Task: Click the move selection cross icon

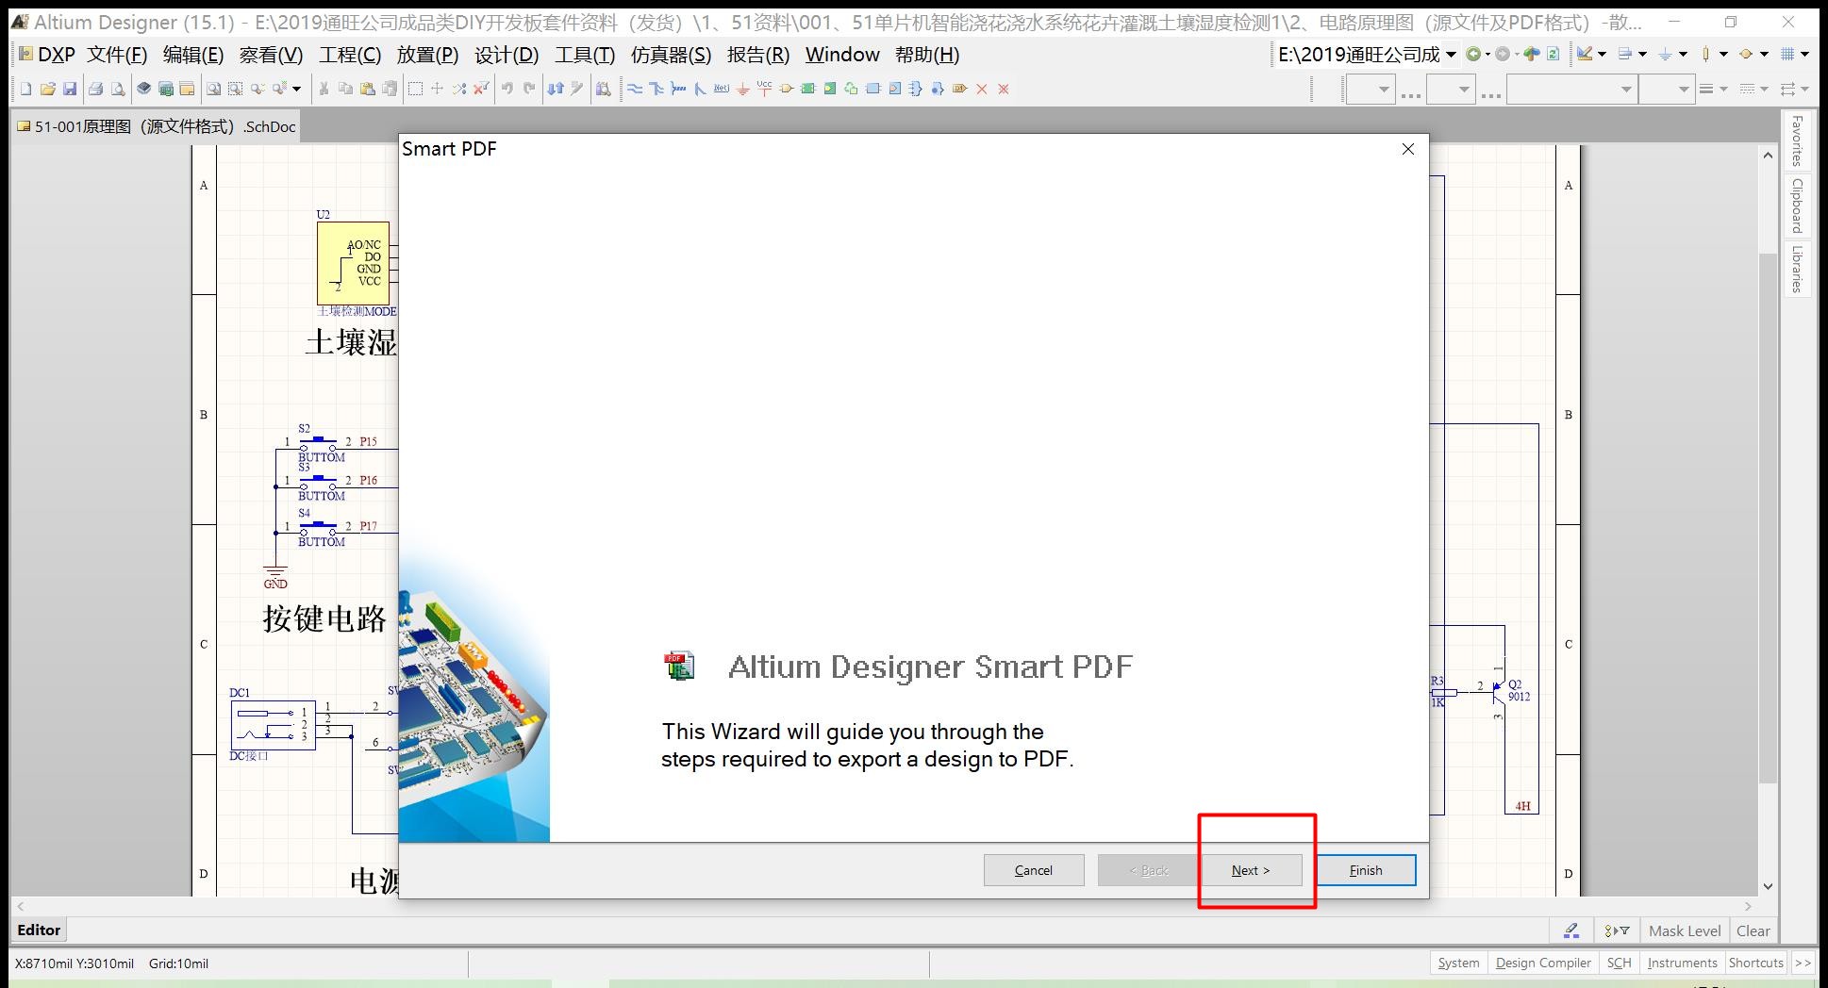Action: [437, 89]
